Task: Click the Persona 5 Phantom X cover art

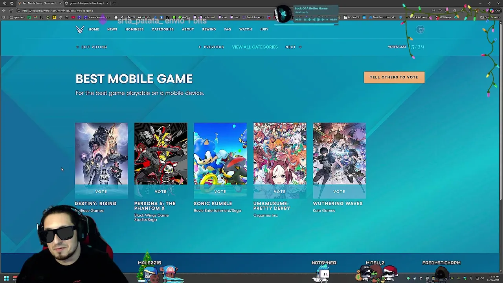Action: (x=161, y=154)
